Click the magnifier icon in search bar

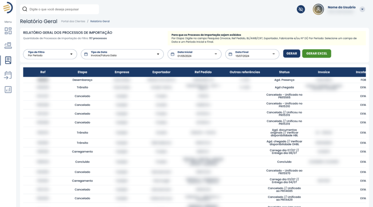[x=25, y=9]
